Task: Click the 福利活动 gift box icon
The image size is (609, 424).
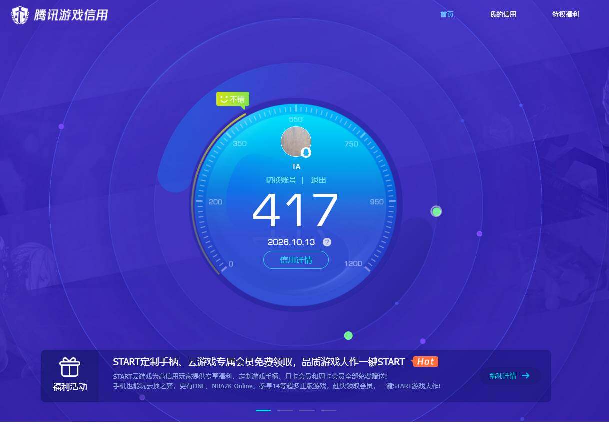Action: pyautogui.click(x=70, y=367)
